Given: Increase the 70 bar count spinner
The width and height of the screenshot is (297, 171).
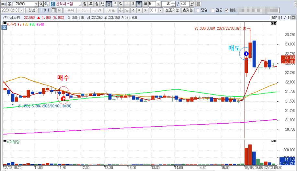Looking at the screenshot, I should click(173, 3).
